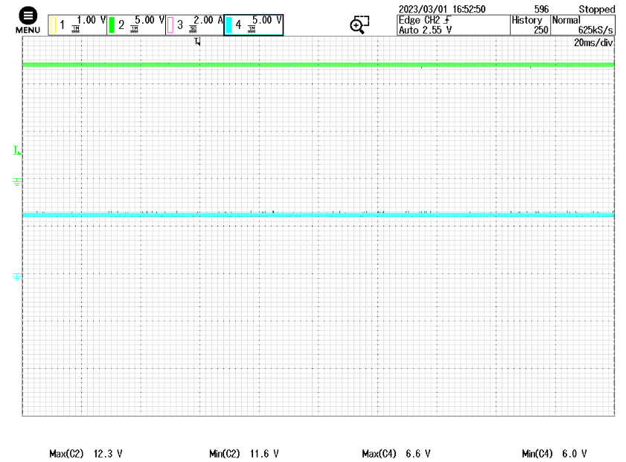Click the Stopped status text
626x462 pixels.
point(597,9)
